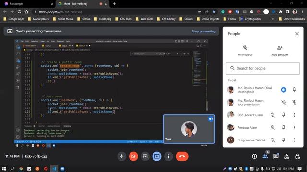The width and height of the screenshot is (307, 172).
Task: Open more options for Programmer Wahid
Action: pyautogui.click(x=294, y=140)
